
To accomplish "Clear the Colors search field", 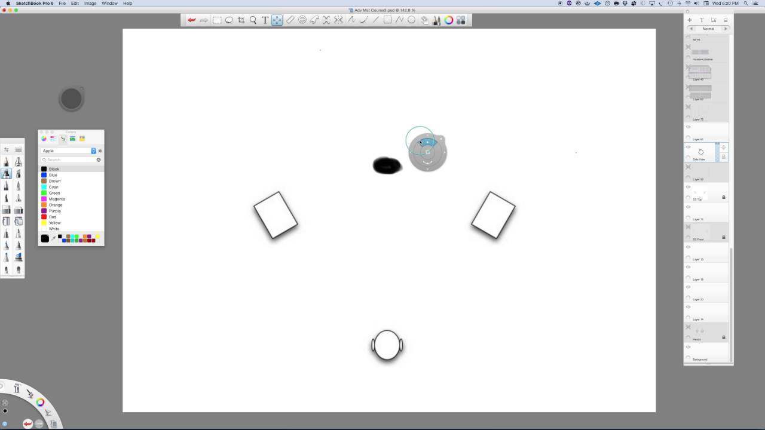I will [x=99, y=160].
